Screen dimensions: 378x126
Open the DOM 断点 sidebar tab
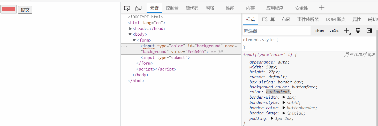tap(335, 19)
